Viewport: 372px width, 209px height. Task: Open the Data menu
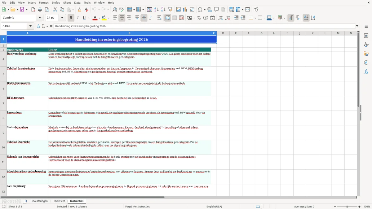point(77,2)
